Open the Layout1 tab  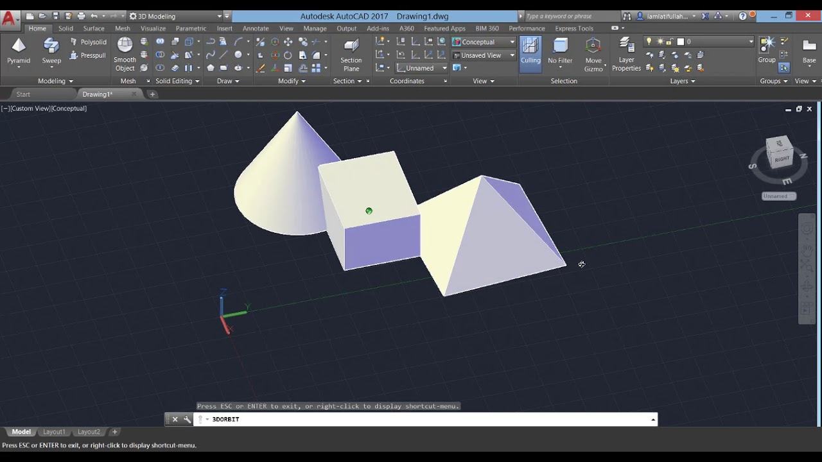54,432
